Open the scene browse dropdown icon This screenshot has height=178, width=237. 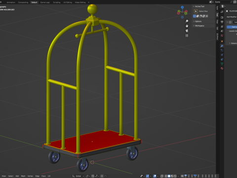[x=211, y=2]
